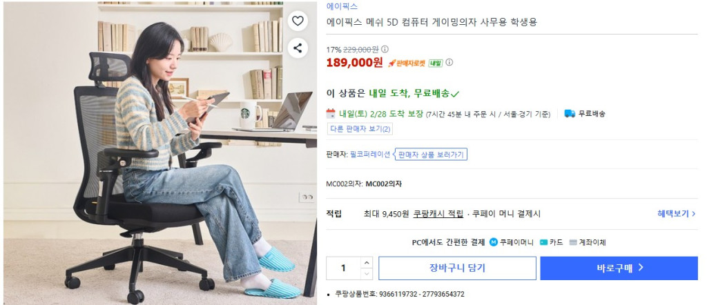Click the 카드 payment icon
Viewport: 707px width, 305px height.
coord(544,242)
